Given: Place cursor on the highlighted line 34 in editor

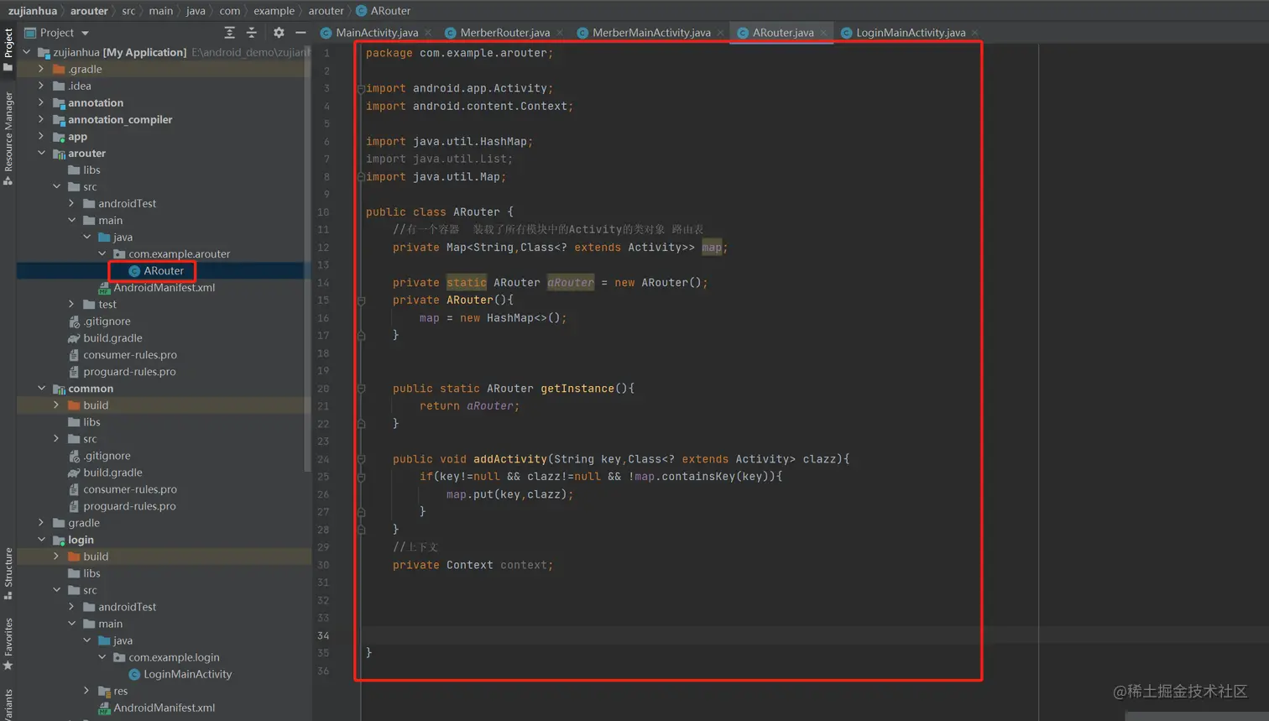Looking at the screenshot, I should [814, 635].
